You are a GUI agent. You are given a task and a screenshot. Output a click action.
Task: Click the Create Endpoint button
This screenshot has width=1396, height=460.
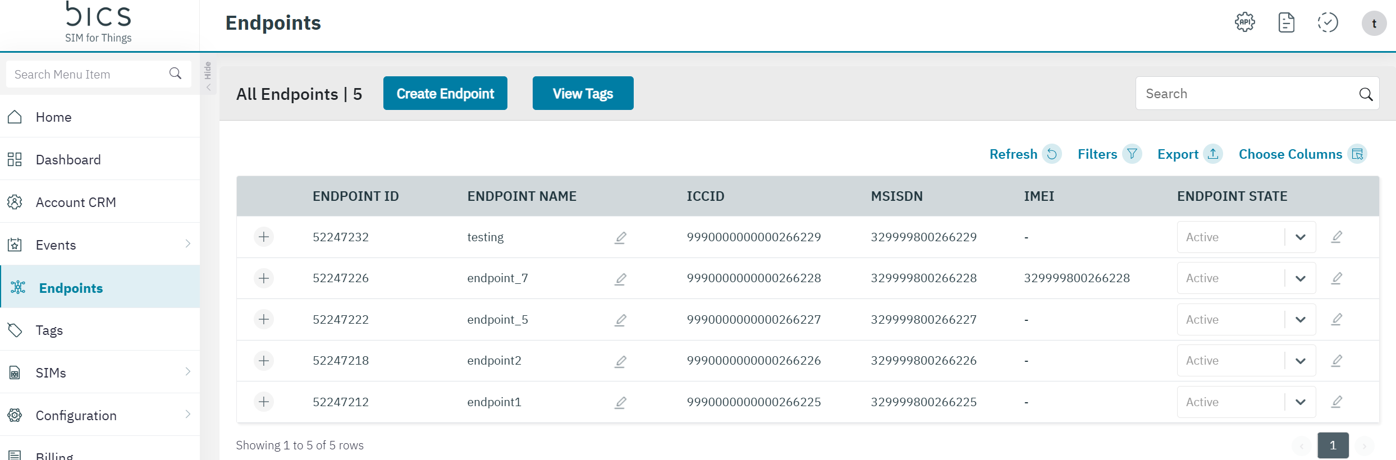tap(445, 94)
